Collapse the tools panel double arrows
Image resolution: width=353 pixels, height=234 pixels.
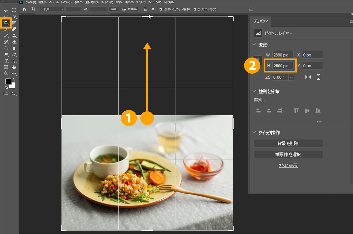4,1
